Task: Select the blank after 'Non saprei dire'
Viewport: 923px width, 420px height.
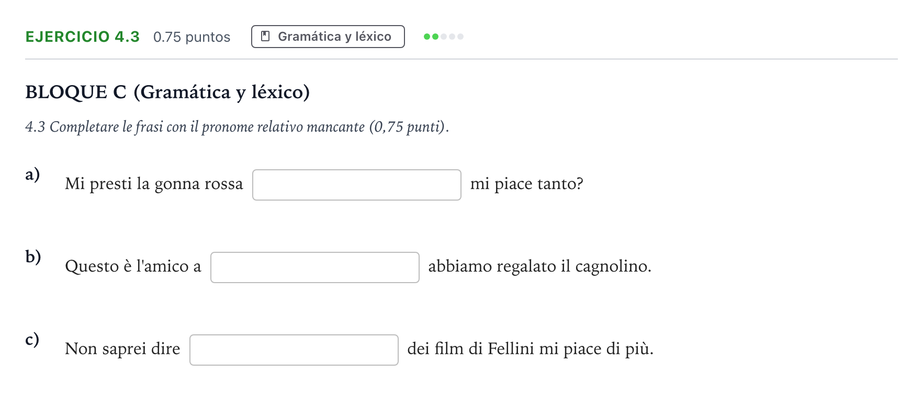Action: pyautogui.click(x=294, y=350)
